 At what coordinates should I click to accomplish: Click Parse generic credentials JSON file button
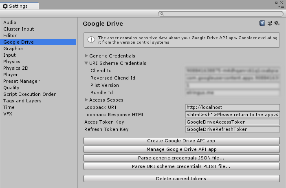(181, 158)
